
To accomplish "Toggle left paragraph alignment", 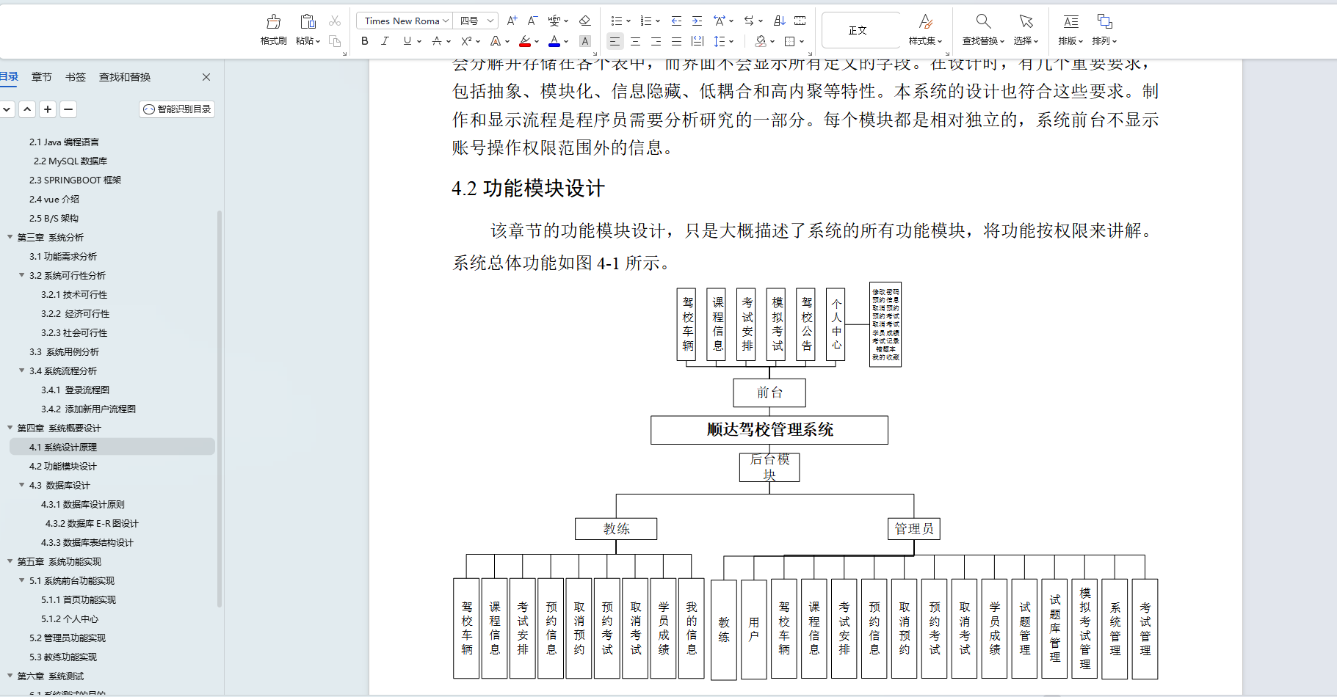I will point(615,41).
